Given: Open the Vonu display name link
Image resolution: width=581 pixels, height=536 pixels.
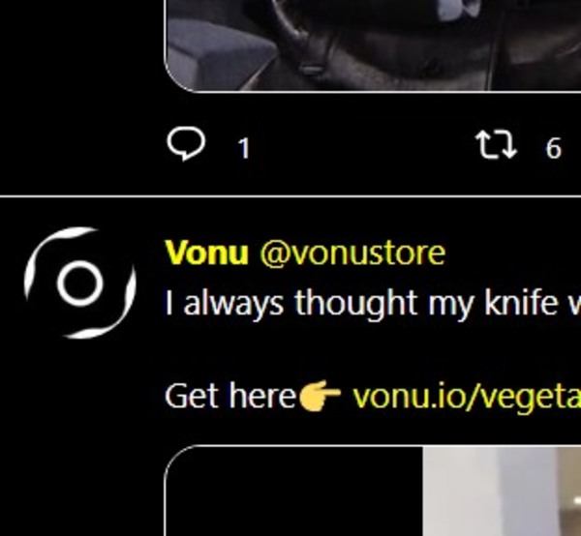Looking at the screenshot, I should (206, 253).
